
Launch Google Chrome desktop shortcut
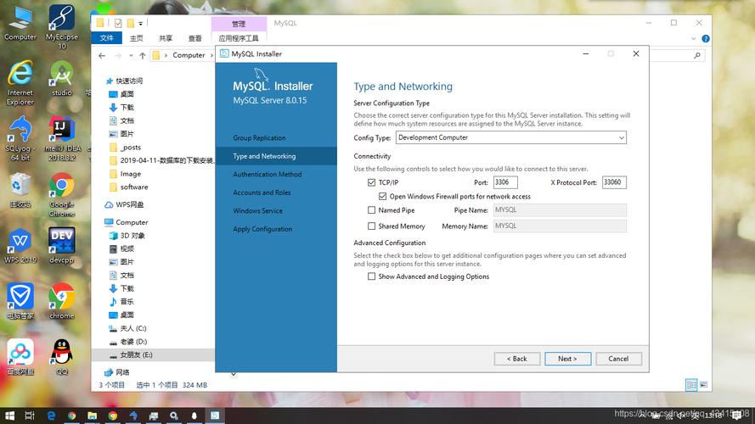(62, 195)
